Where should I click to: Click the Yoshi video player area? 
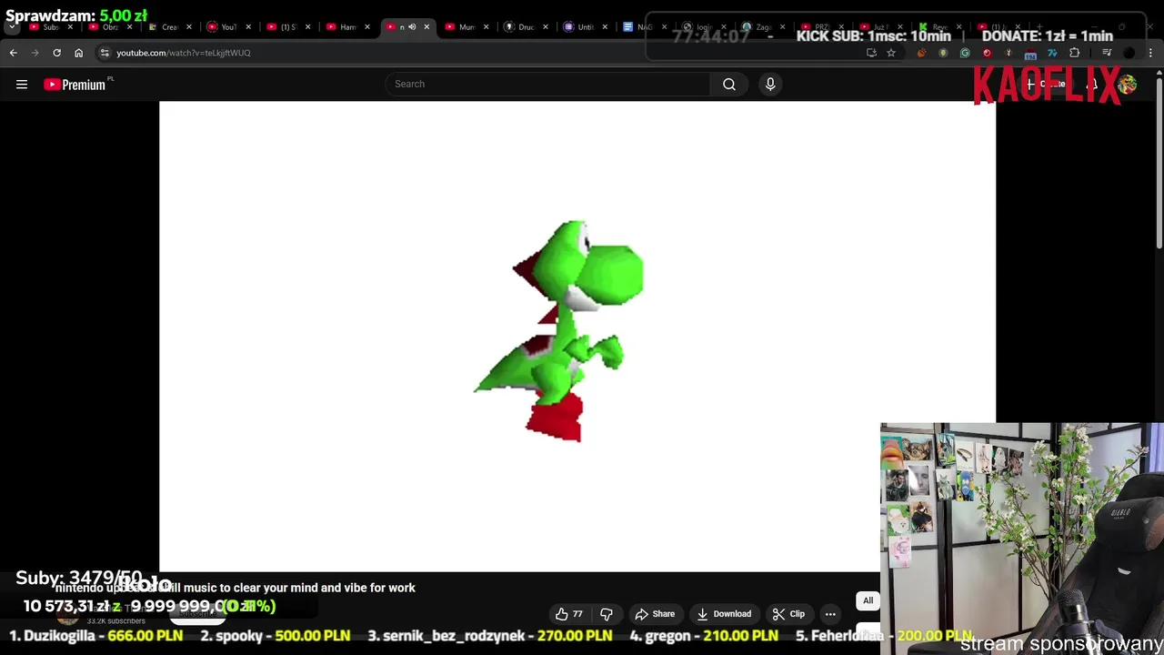(577, 336)
